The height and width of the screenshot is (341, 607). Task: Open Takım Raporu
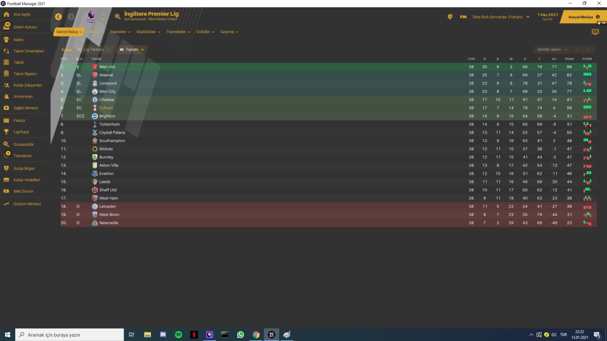[x=25, y=74]
